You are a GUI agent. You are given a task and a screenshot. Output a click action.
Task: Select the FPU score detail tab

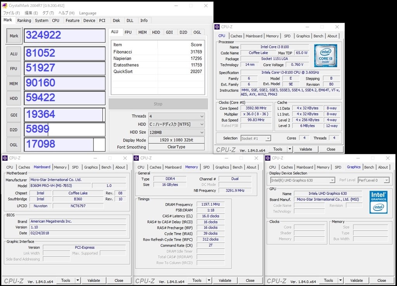pos(128,32)
